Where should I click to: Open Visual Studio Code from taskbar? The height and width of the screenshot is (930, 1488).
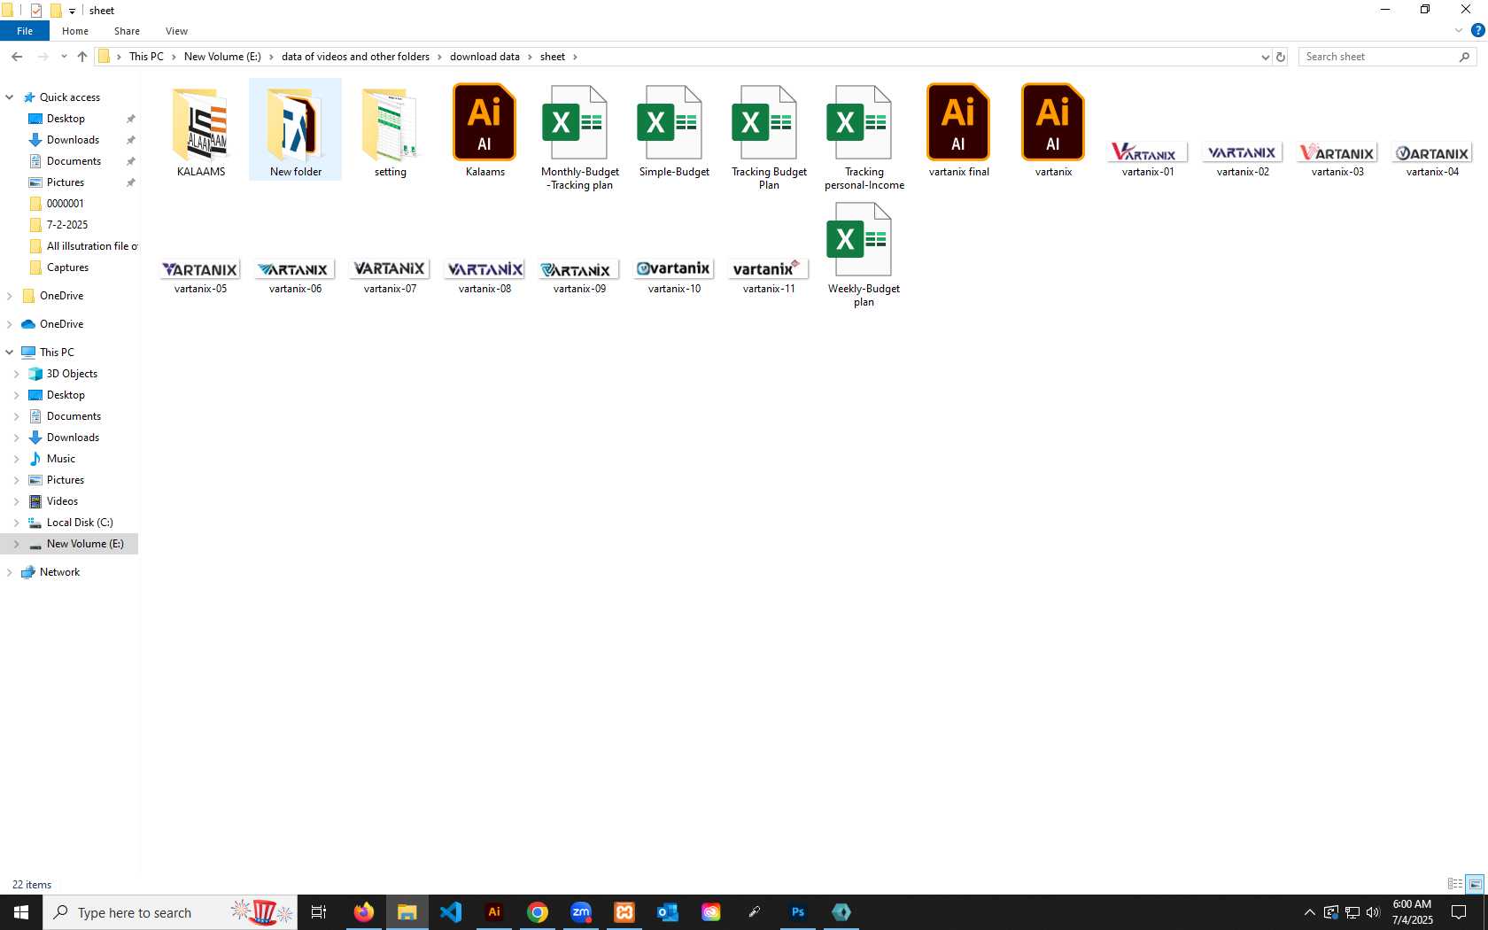pos(451,912)
